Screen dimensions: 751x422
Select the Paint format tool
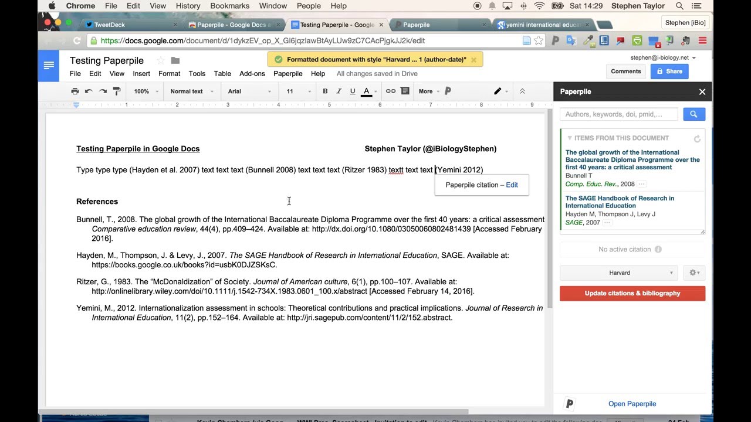[x=116, y=91]
